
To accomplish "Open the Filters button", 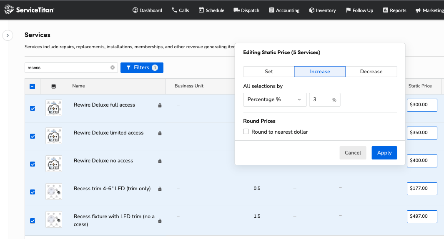I will click(x=142, y=67).
